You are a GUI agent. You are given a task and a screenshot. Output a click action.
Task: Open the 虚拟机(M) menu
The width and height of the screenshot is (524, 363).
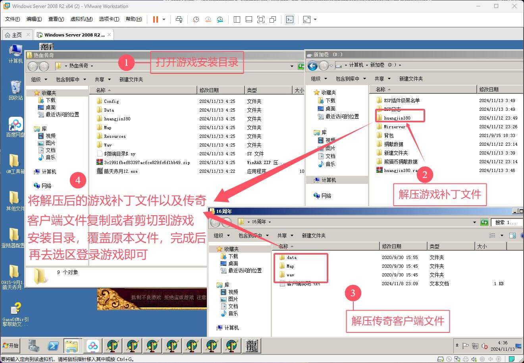pyautogui.click(x=81, y=19)
